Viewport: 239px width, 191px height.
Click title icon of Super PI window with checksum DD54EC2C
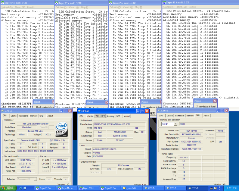(56, 3)
